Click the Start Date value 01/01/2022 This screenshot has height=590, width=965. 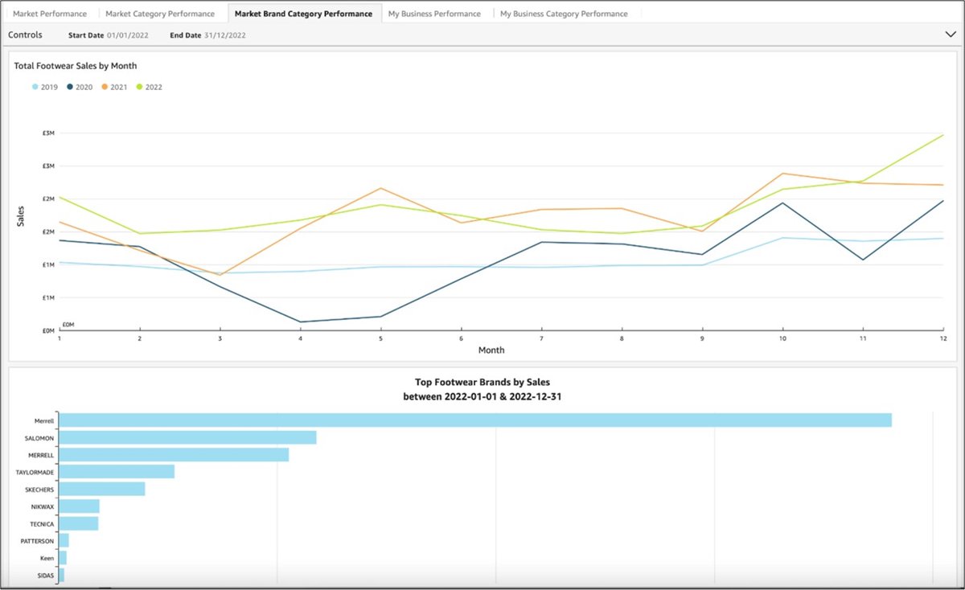129,35
